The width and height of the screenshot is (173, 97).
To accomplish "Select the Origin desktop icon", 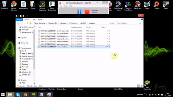I will [x=157, y=5].
